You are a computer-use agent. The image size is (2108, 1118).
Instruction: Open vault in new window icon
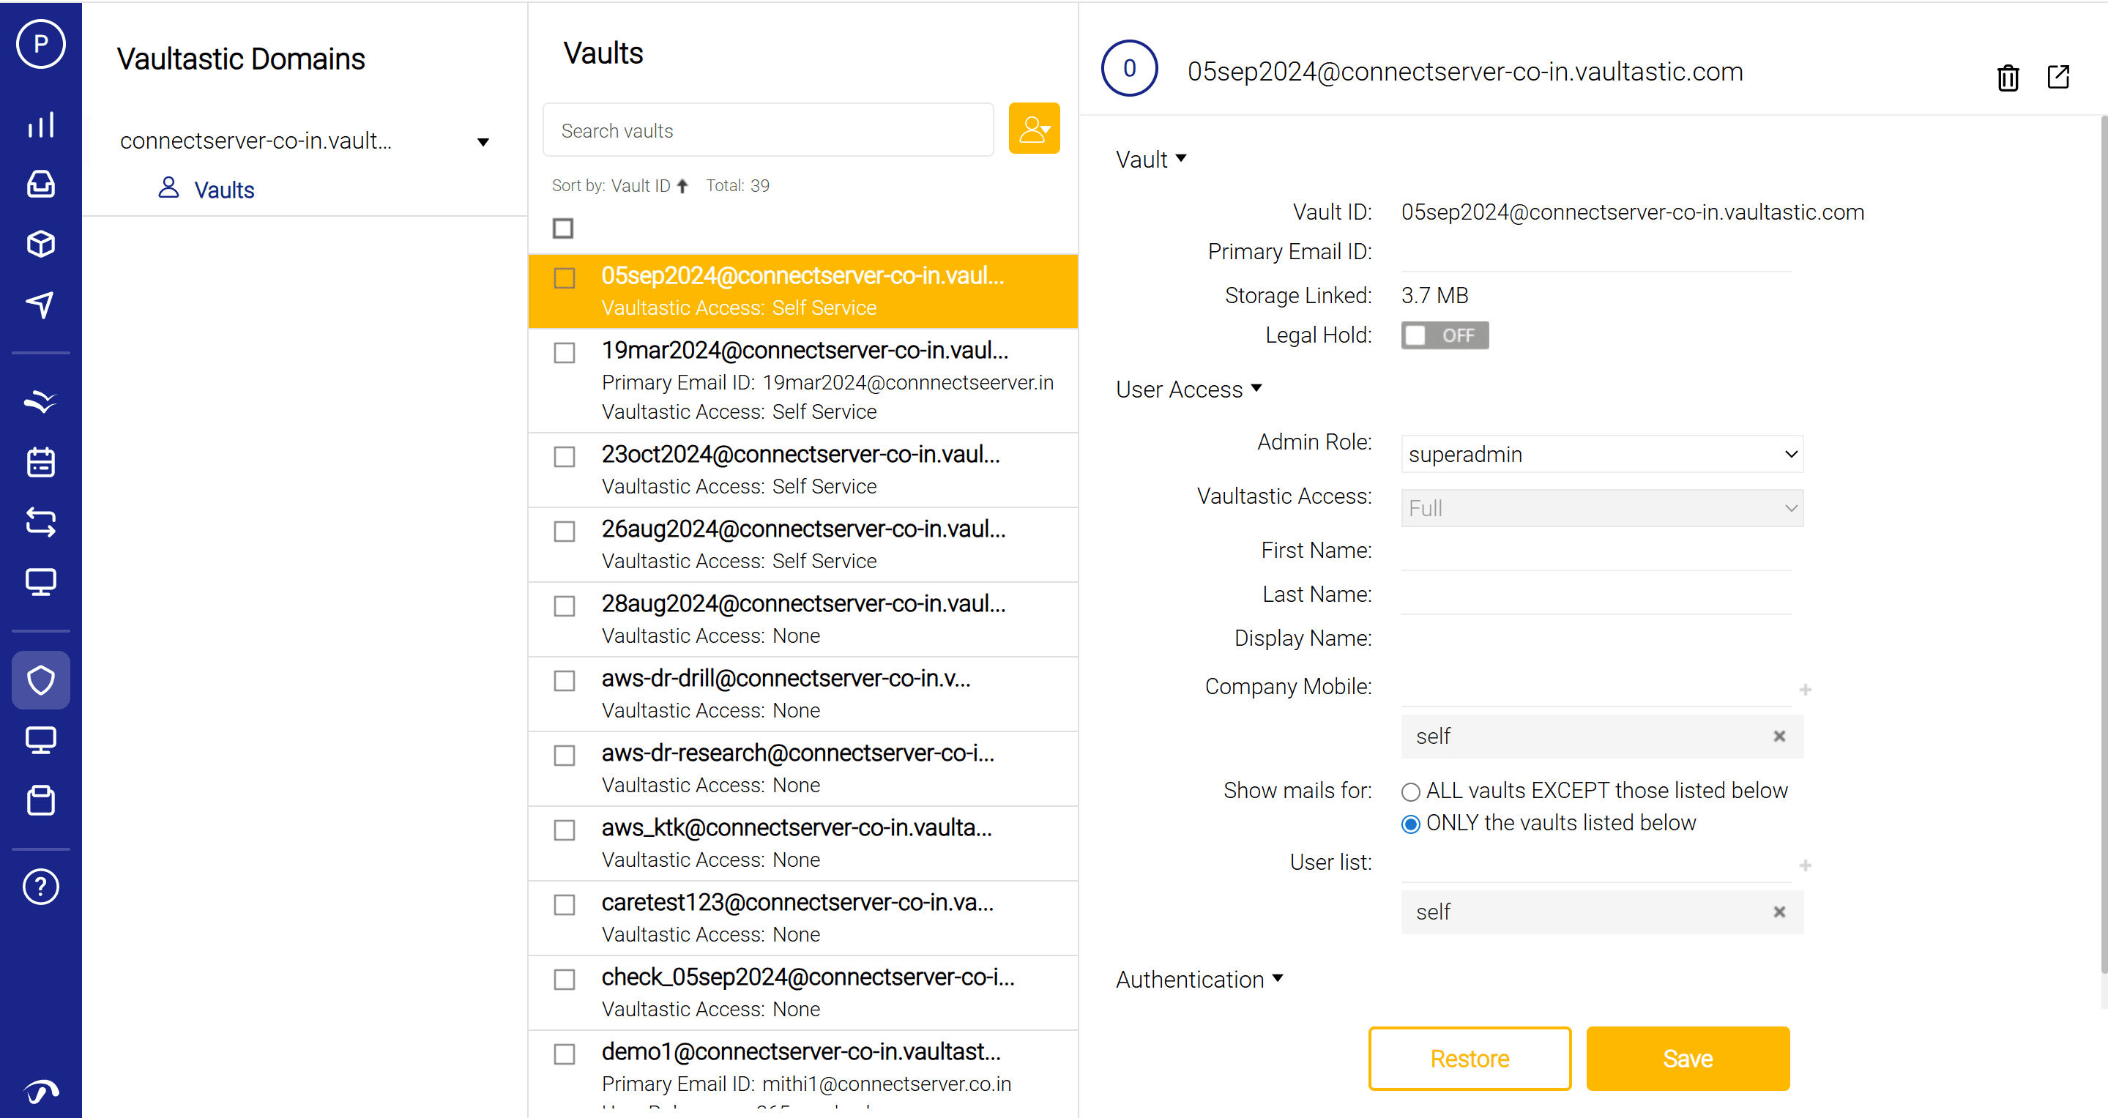[2057, 77]
